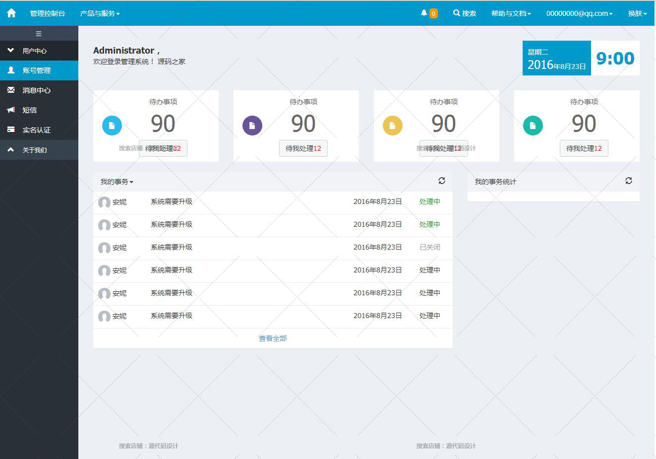Refresh the 我的事务统计 panel

pyautogui.click(x=629, y=181)
